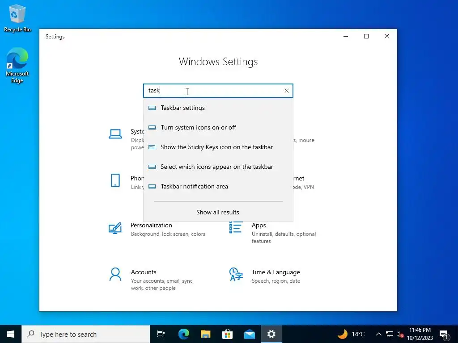Open Time & Language category label

click(276, 272)
